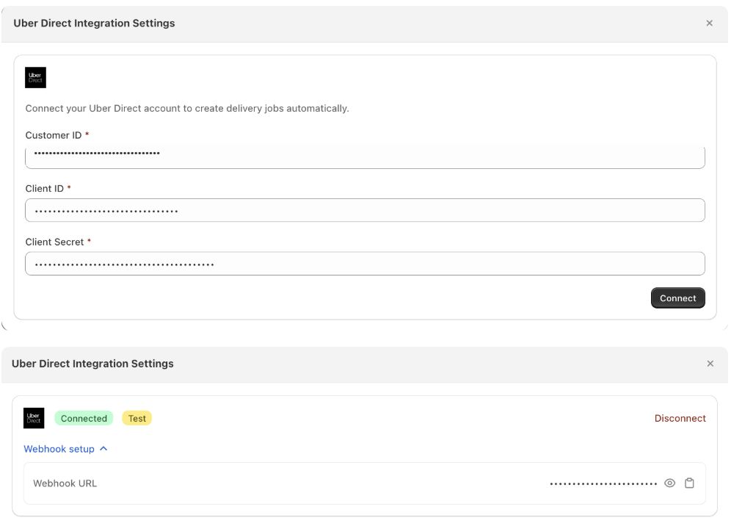The width and height of the screenshot is (731, 526).
Task: Copy the Webhook URL with the clipboard icon
Action: point(689,483)
